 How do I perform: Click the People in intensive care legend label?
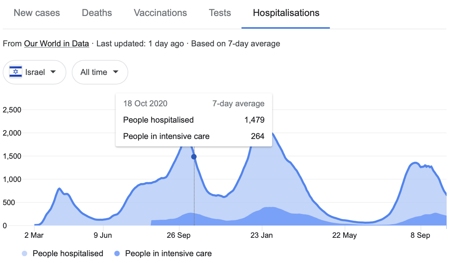click(168, 253)
